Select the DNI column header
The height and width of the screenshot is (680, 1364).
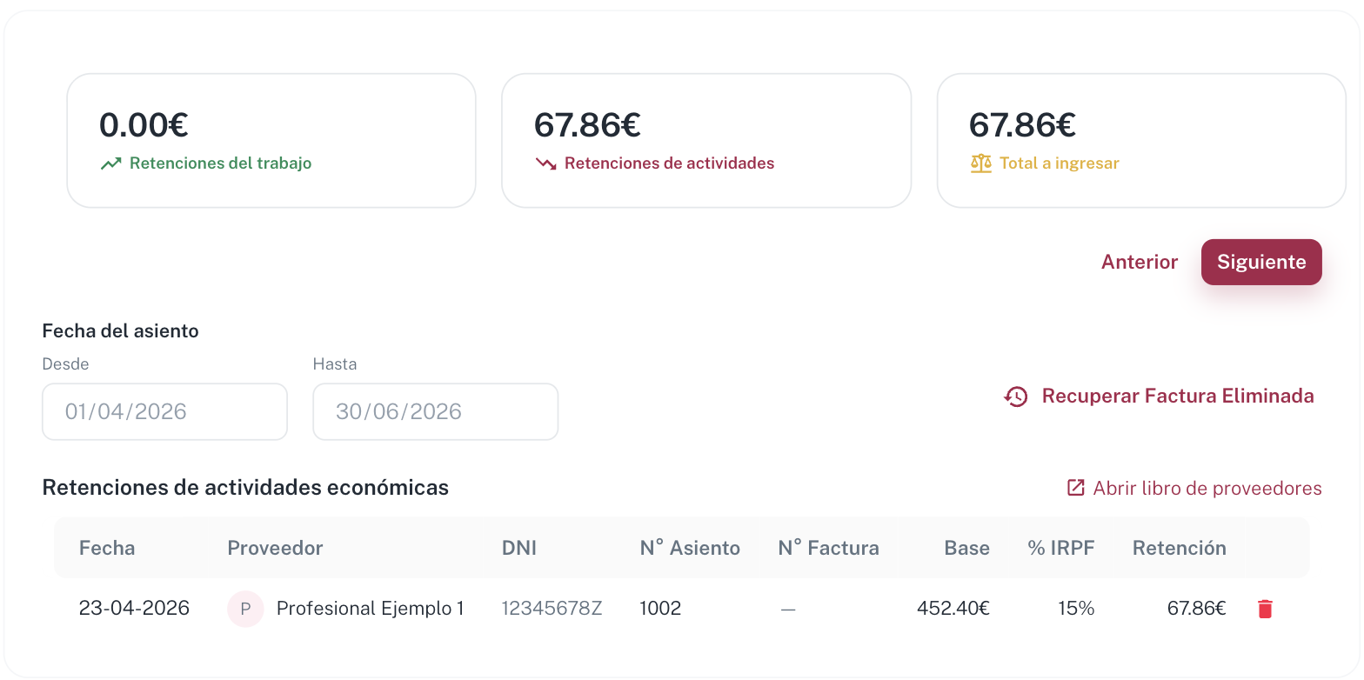coord(519,548)
